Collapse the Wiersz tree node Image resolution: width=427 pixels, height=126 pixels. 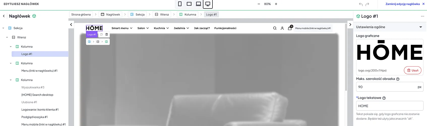point(7,37)
